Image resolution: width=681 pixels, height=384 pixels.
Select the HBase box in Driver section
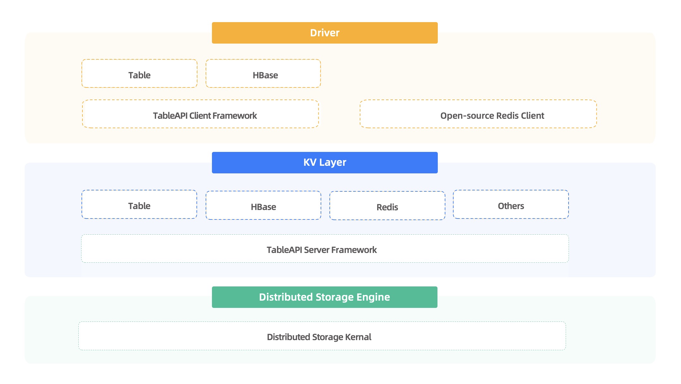tap(263, 74)
